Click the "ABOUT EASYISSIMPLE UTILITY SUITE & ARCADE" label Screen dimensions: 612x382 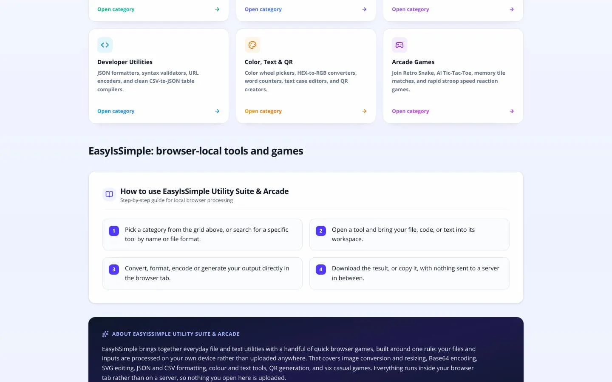(176, 334)
